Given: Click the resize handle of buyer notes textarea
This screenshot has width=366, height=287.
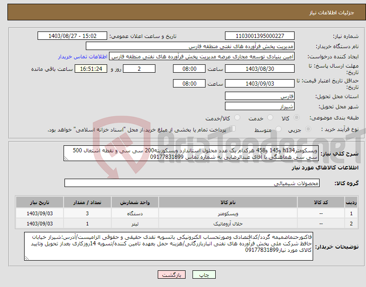Looking at the screenshot, I should click(27, 258).
